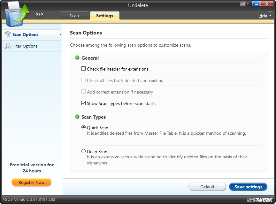Select the Scan Options funnel icon
Viewport: 276px width, 204px height.
(7, 34)
